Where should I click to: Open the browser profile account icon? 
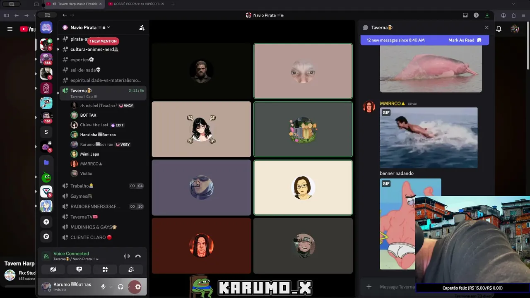pyautogui.click(x=503, y=15)
